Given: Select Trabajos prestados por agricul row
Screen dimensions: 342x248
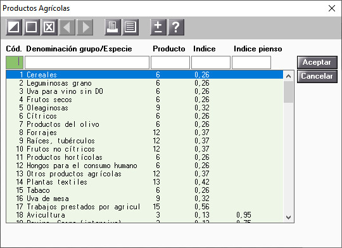Looking at the screenshot, I should point(144,207).
